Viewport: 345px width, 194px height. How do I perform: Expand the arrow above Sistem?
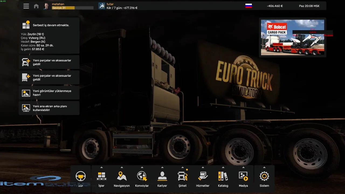coord(264,167)
